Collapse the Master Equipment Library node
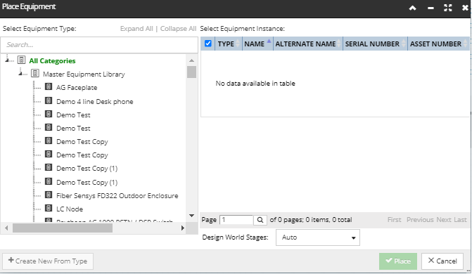Image resolution: width=472 pixels, height=274 pixels. click(20, 73)
